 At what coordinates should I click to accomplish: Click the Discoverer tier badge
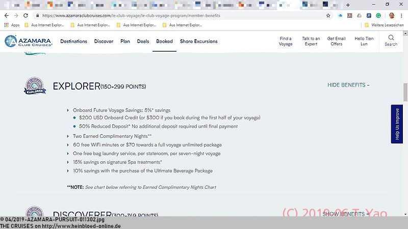(x=35, y=211)
